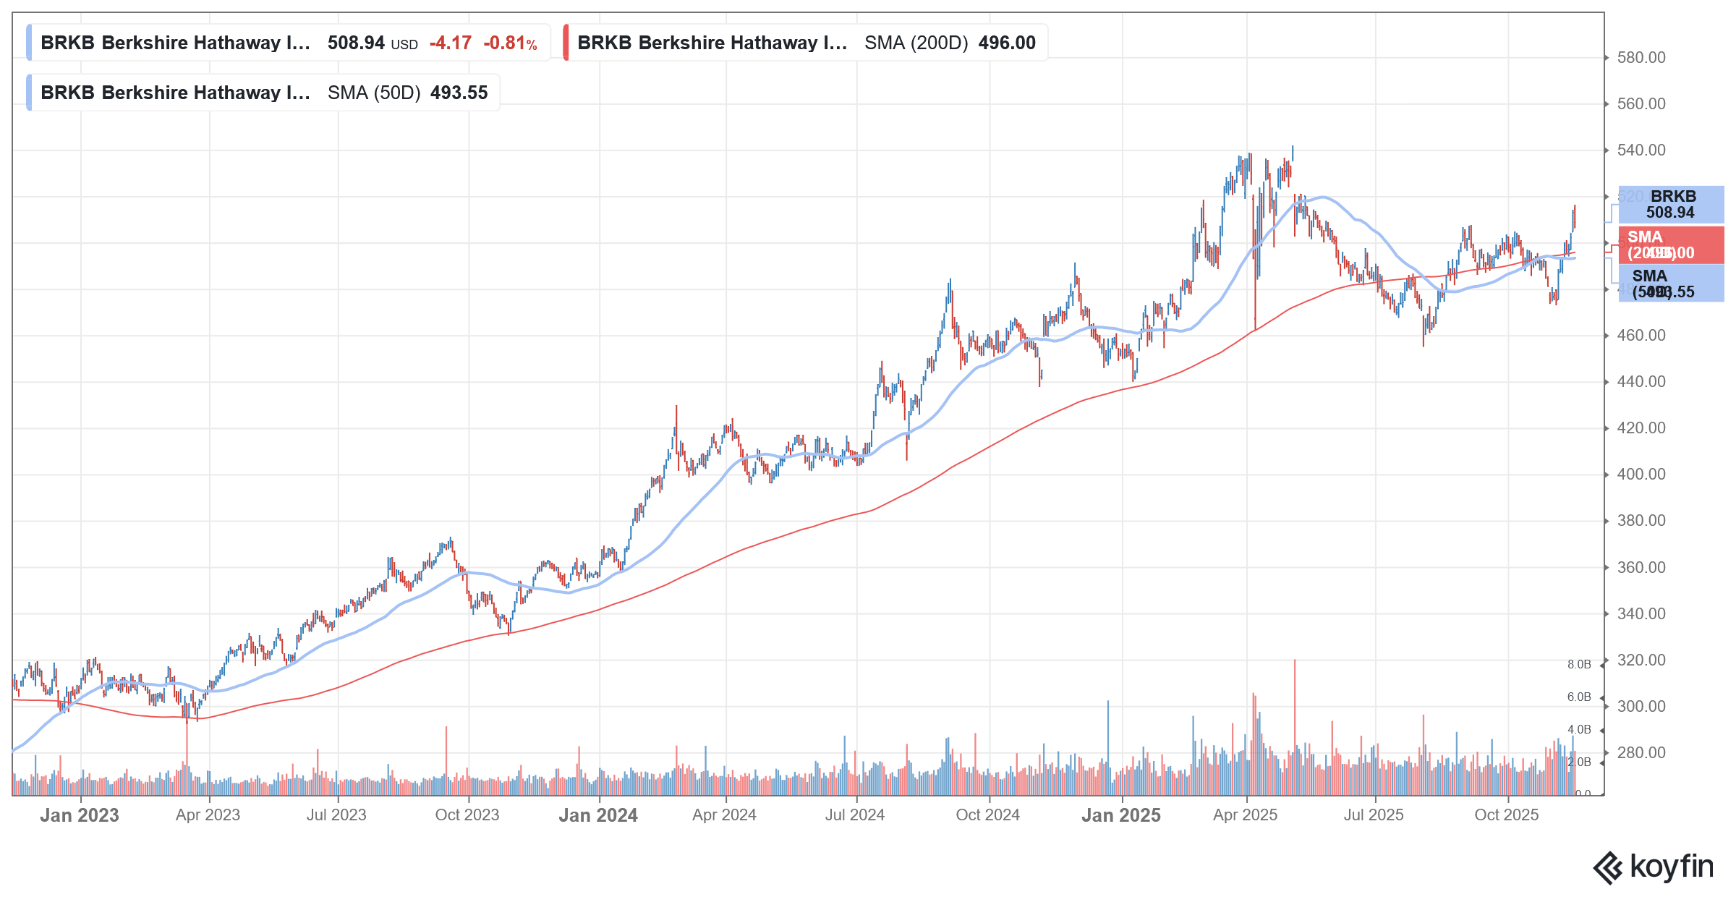Toggle visibility of the 50-day SMA line
This screenshot has width=1736, height=897.
tap(29, 93)
